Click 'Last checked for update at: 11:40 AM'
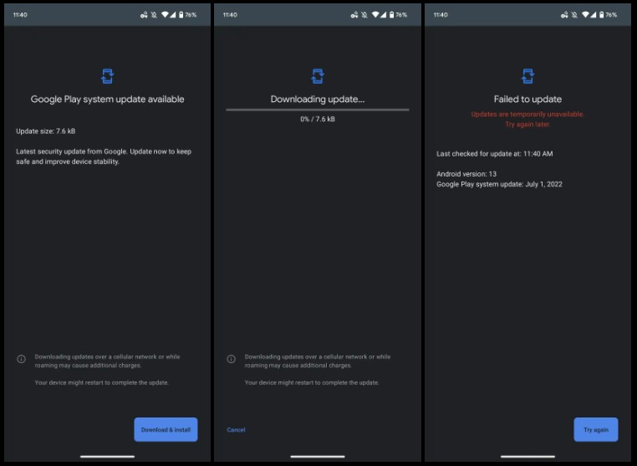The image size is (637, 466). [494, 154]
